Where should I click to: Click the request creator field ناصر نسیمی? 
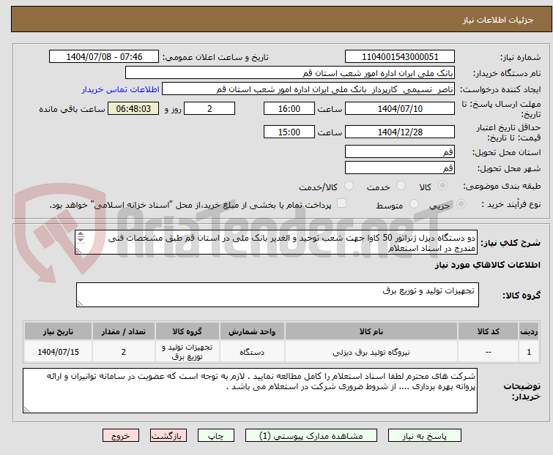click(308, 89)
